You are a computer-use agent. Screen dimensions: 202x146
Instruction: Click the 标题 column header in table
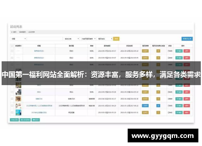point(39,46)
